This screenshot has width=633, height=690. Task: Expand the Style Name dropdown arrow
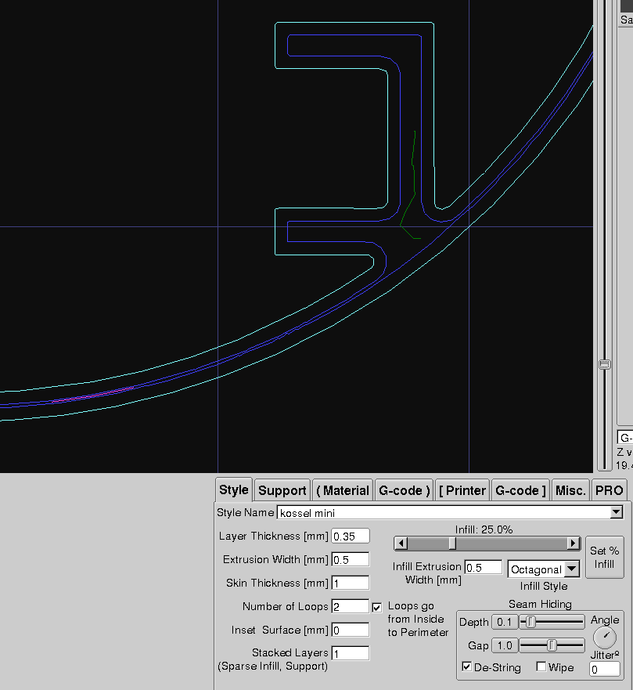[x=617, y=512]
